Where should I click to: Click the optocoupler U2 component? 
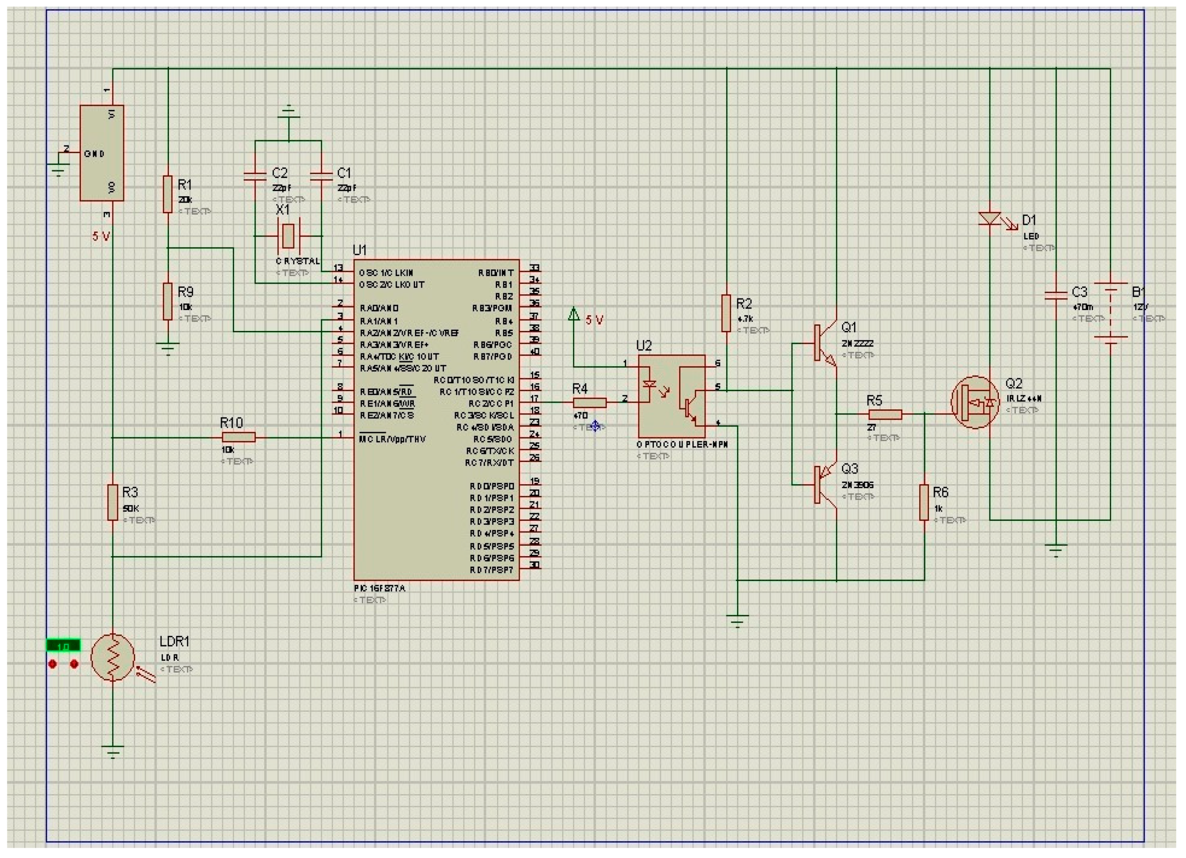click(x=672, y=396)
